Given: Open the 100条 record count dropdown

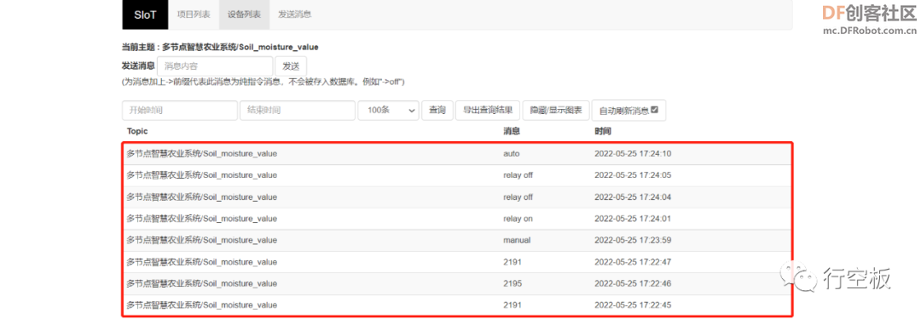Looking at the screenshot, I should click(388, 111).
